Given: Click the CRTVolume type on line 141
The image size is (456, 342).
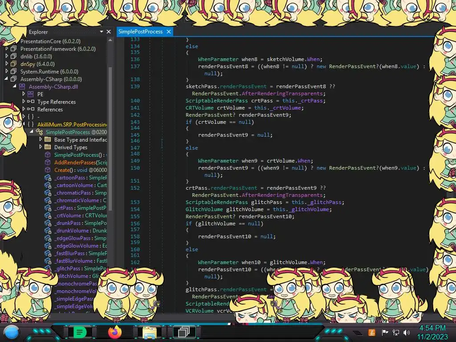Looking at the screenshot, I should (x=199, y=108).
